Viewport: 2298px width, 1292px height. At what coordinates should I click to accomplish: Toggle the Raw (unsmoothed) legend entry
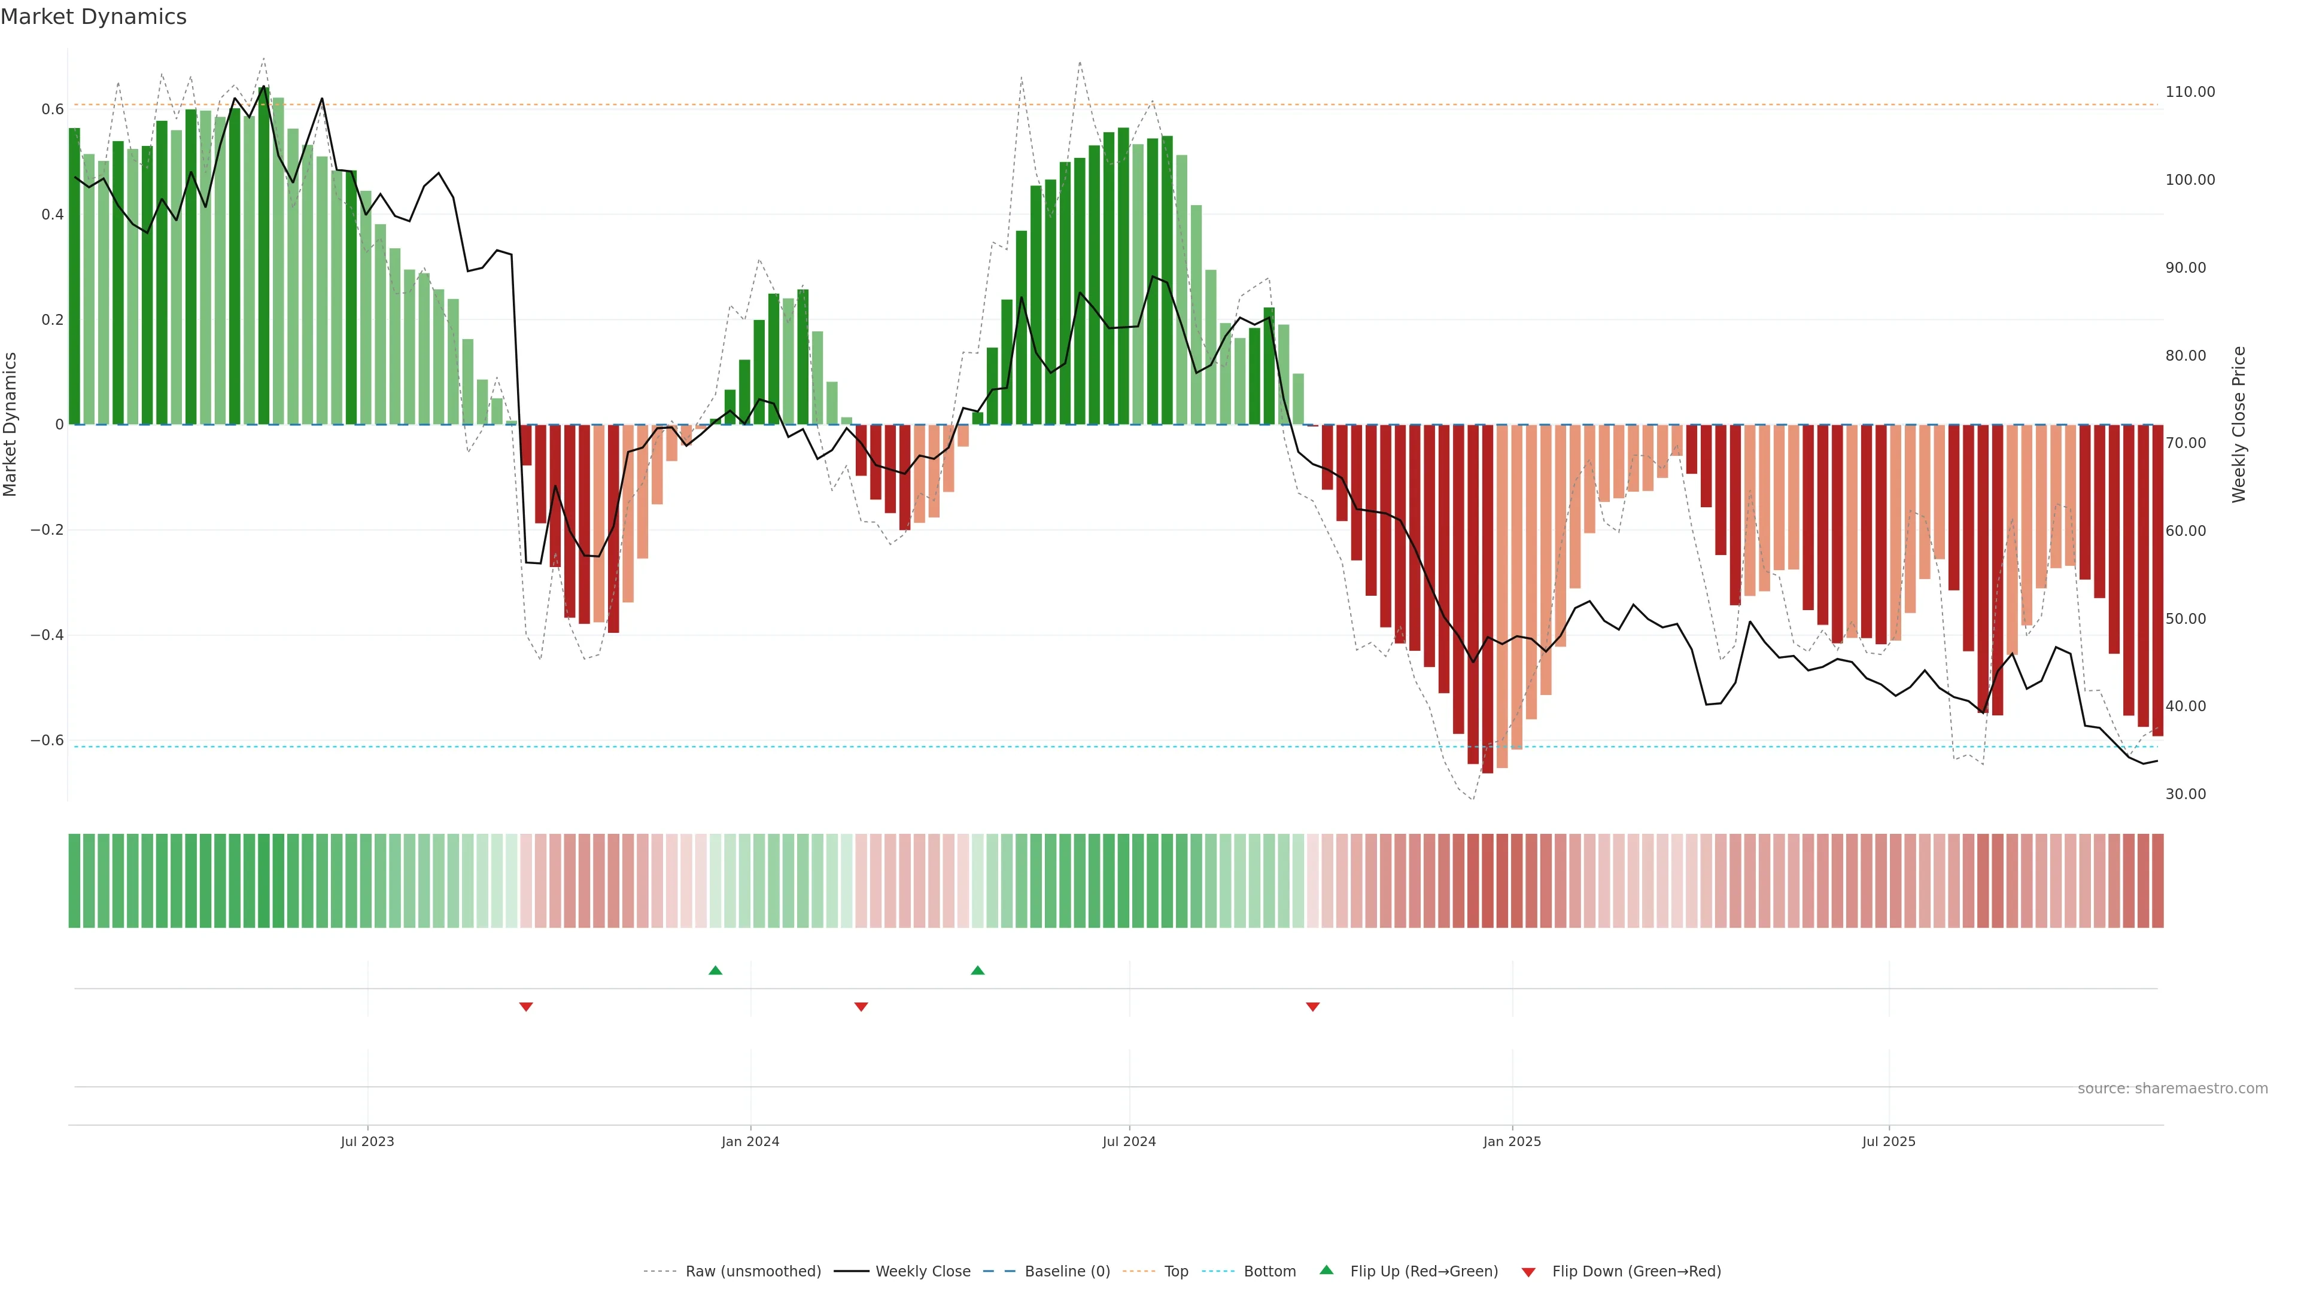[753, 1272]
